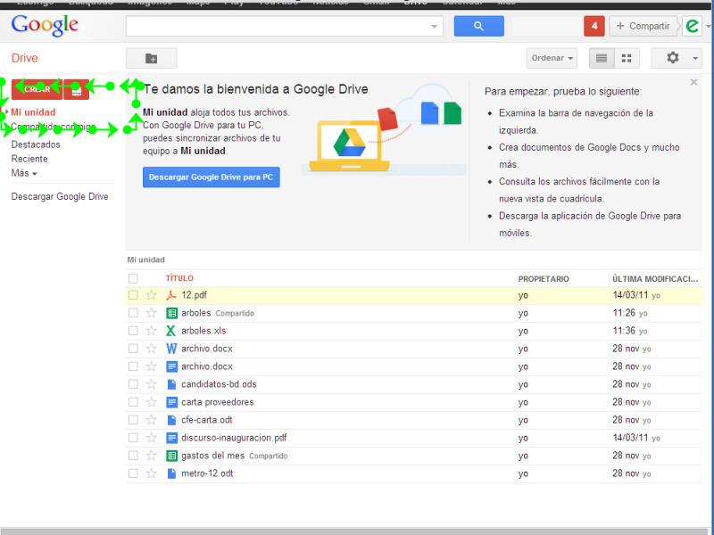Click Descargar Google Drive para PC button
Screen dimensions: 714x535
click(x=212, y=177)
